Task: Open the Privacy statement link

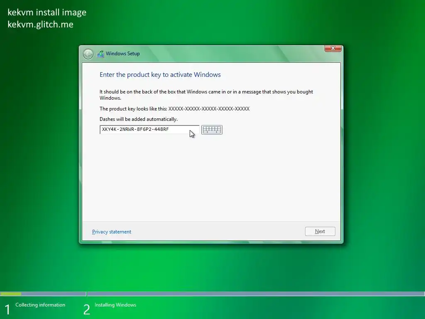Action: tap(112, 232)
